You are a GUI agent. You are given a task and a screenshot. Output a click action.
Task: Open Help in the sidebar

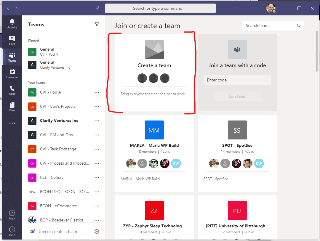(12, 232)
